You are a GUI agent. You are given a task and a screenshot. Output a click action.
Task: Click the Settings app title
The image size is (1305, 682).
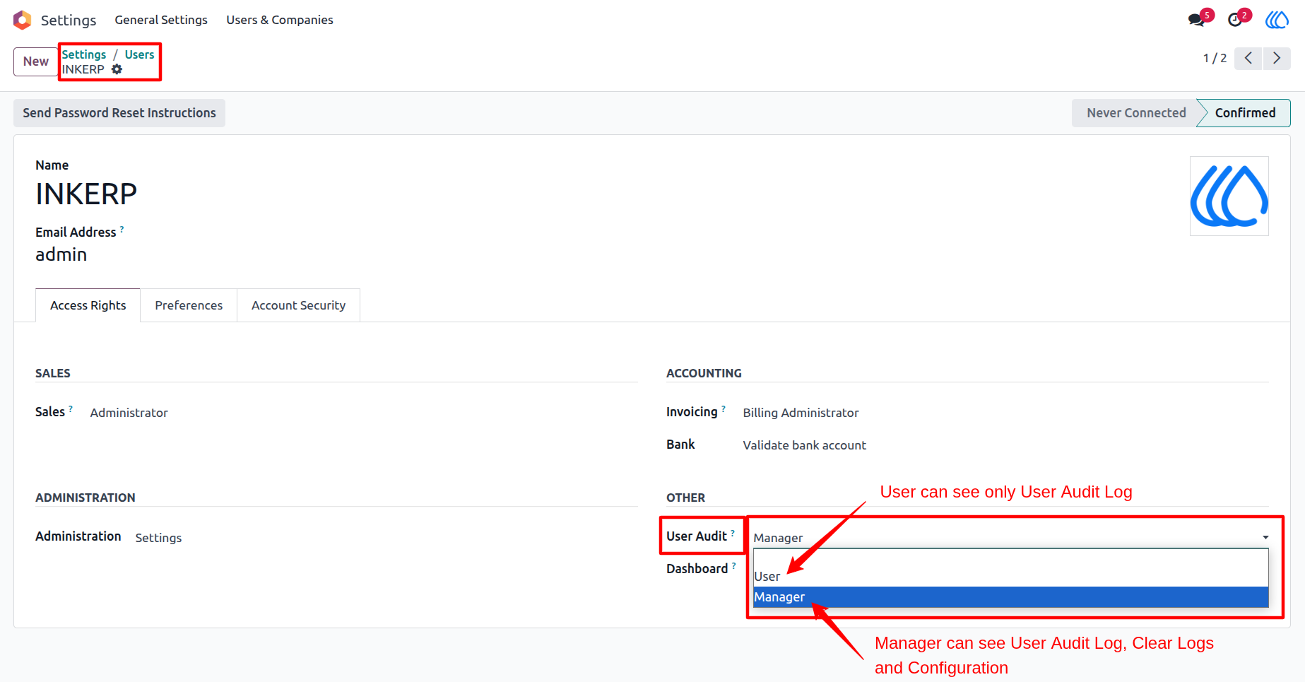tap(69, 20)
